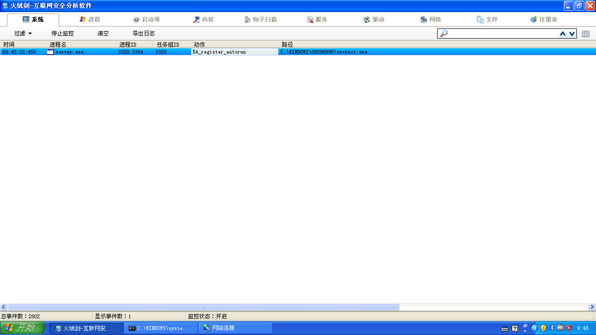
Task: Click the language bar help icon
Action: click(515, 328)
